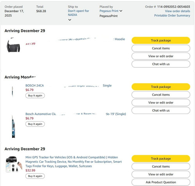Open View order details link

pos(177,11)
